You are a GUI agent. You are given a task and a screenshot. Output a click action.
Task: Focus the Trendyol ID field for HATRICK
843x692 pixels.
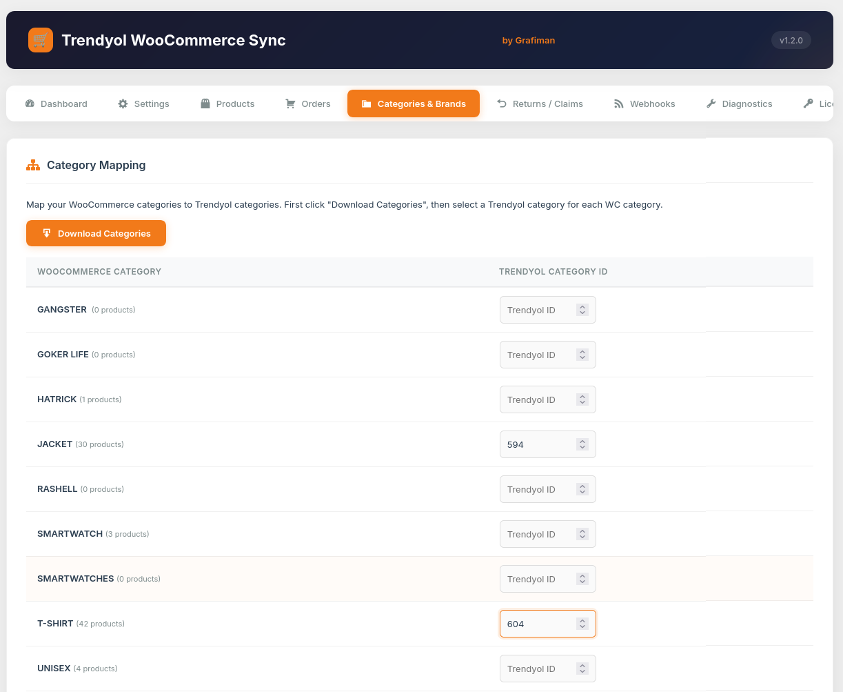(548, 399)
